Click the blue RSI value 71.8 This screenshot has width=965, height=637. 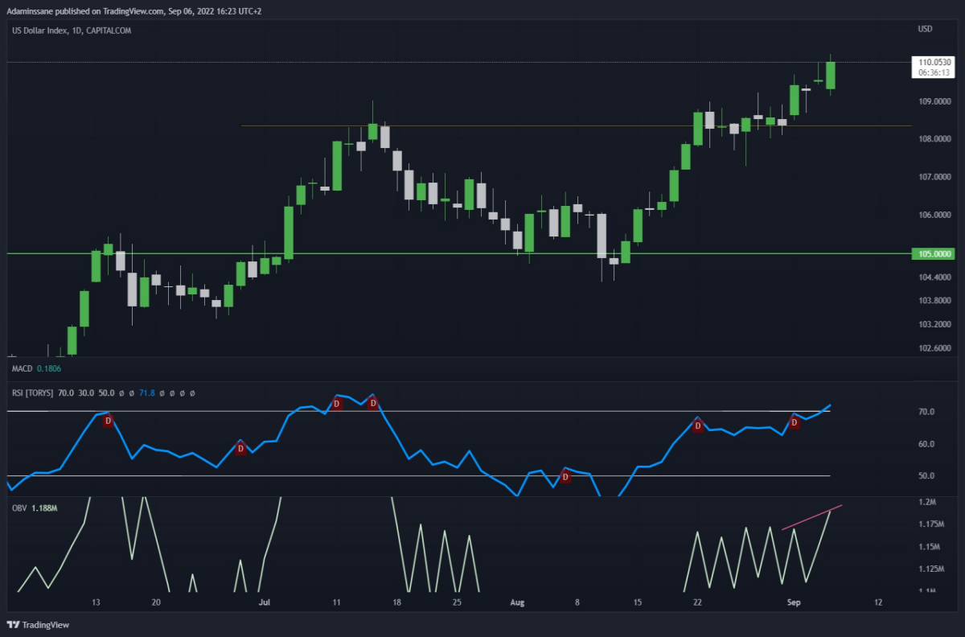coord(148,393)
